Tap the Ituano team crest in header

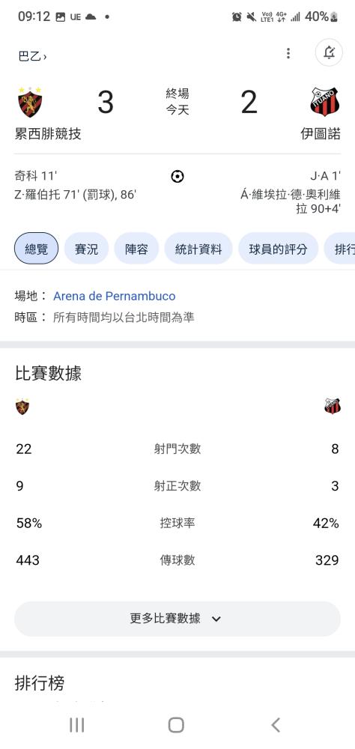coord(325,102)
